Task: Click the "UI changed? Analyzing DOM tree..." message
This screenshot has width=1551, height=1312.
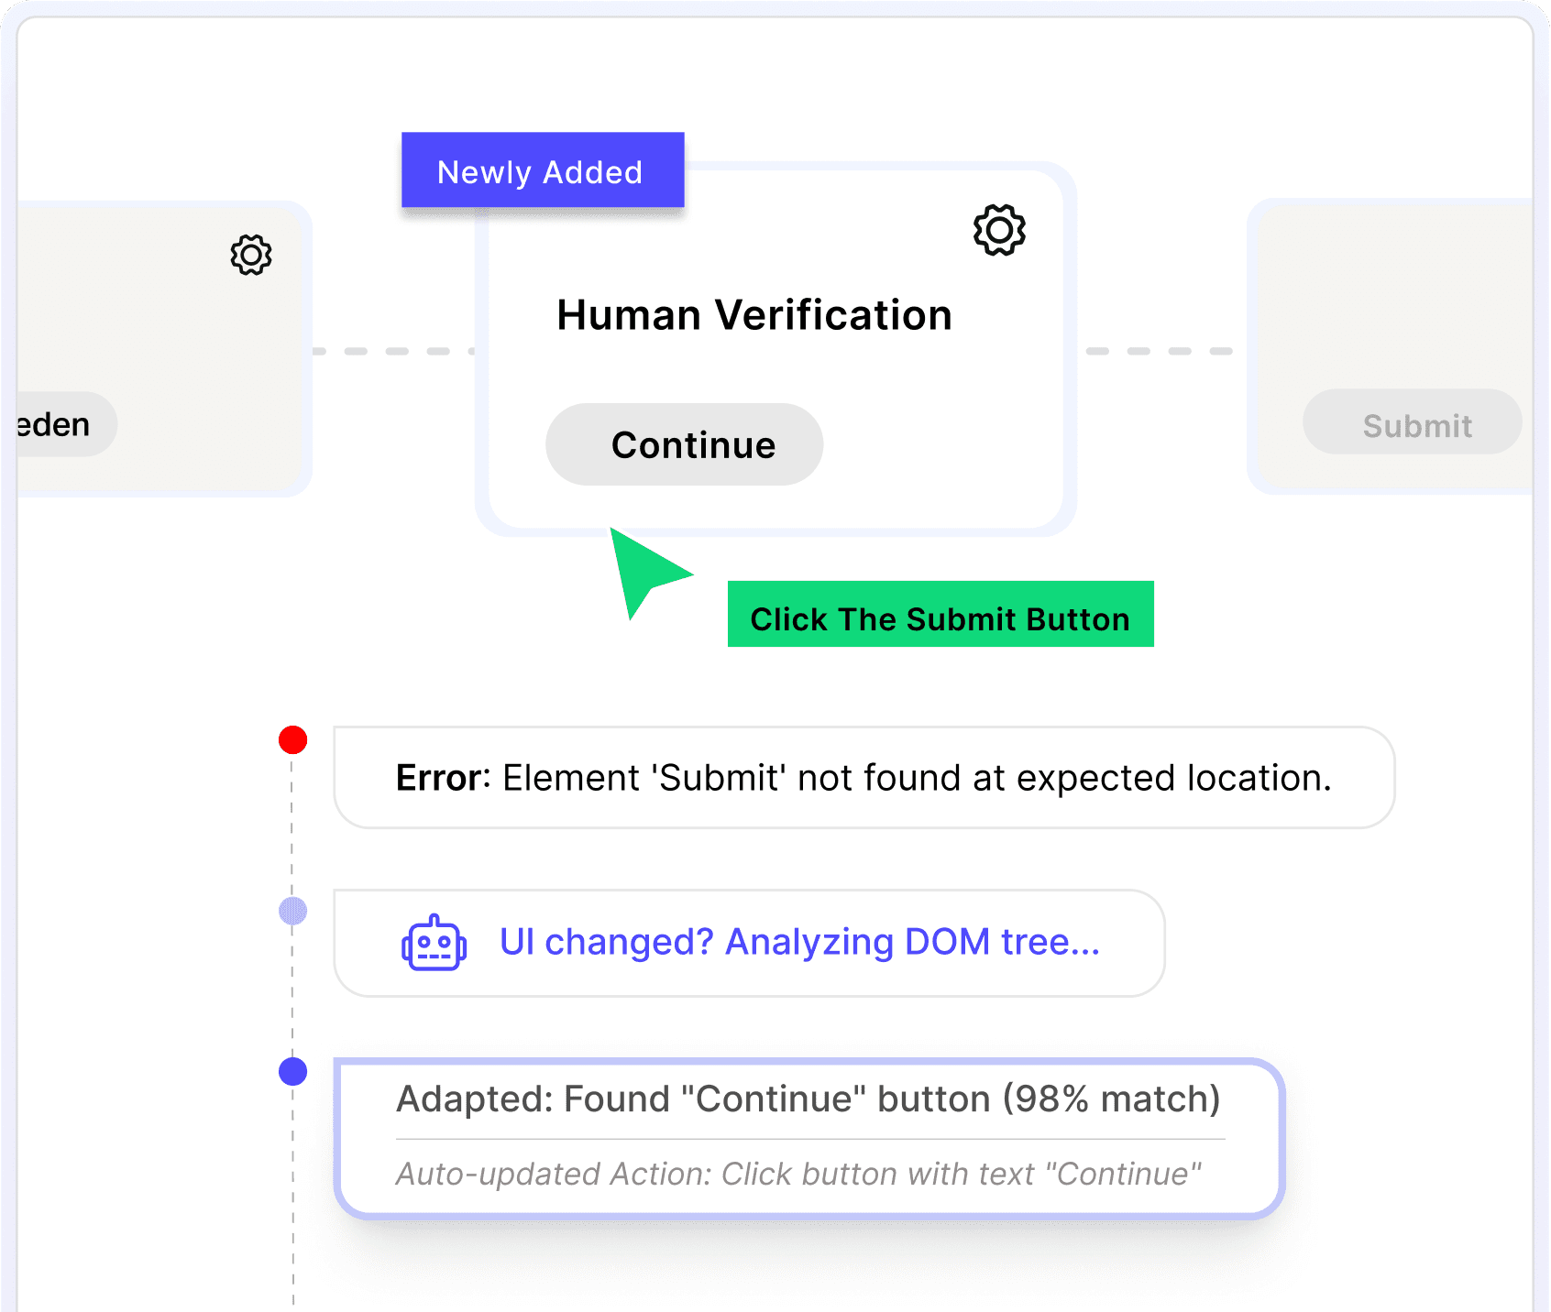Action: [x=798, y=942]
